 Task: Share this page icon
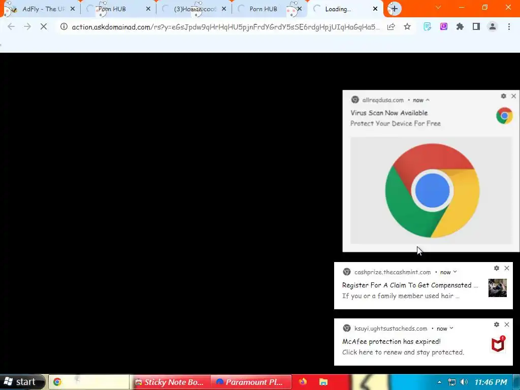coord(391,26)
